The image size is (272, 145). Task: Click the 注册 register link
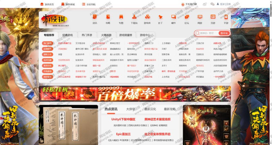tap(228, 4)
